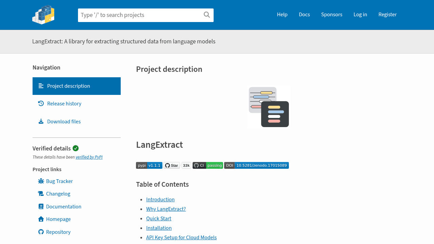Select the Project description navigation entry
The image size is (434, 244).
[68, 86]
